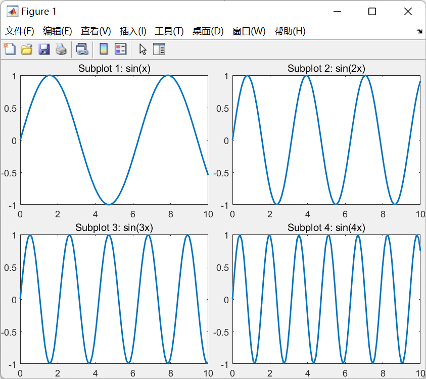Screen dimensions: 426x379
Task: Open the 编辑(E) menu
Action: (x=57, y=31)
